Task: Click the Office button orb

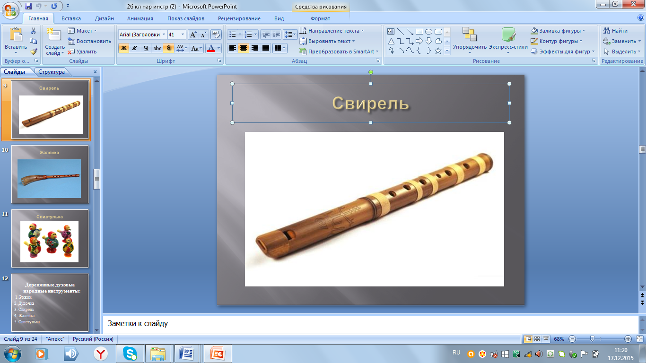Action: [10, 9]
